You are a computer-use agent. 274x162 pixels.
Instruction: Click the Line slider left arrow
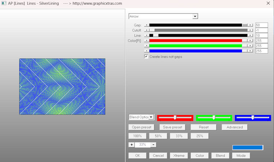pos(146,35)
